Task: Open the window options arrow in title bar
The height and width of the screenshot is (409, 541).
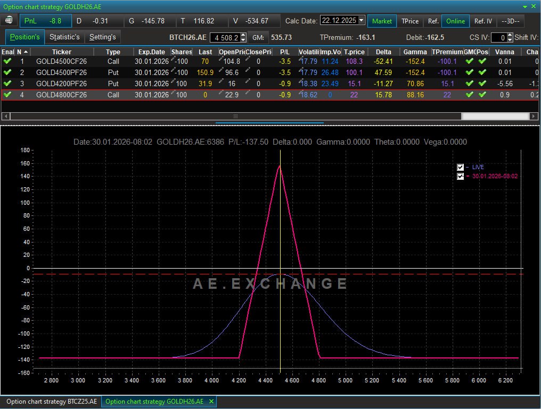Action: [525, 6]
